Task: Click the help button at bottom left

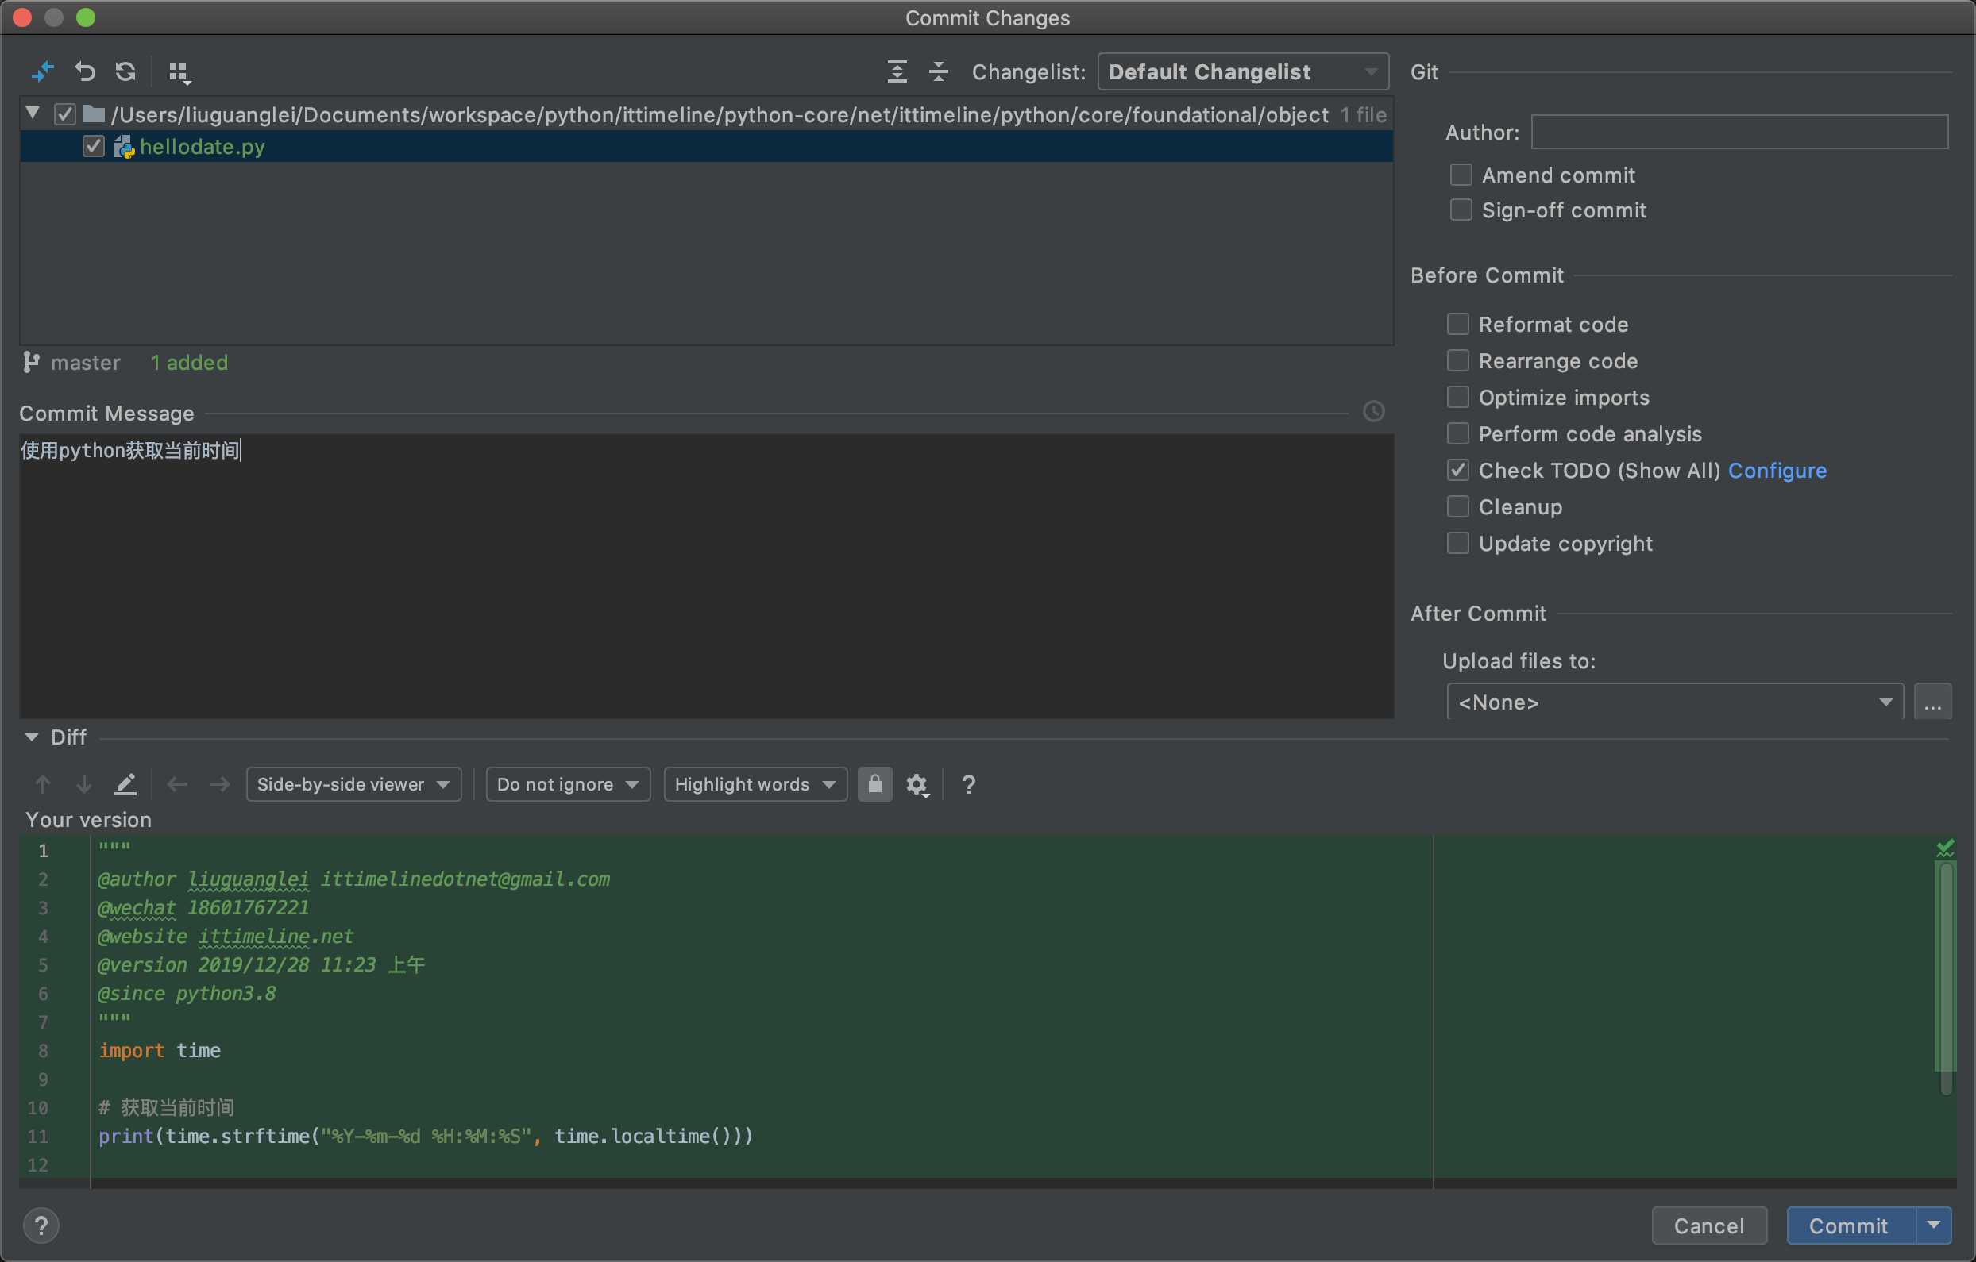Action: [x=41, y=1226]
